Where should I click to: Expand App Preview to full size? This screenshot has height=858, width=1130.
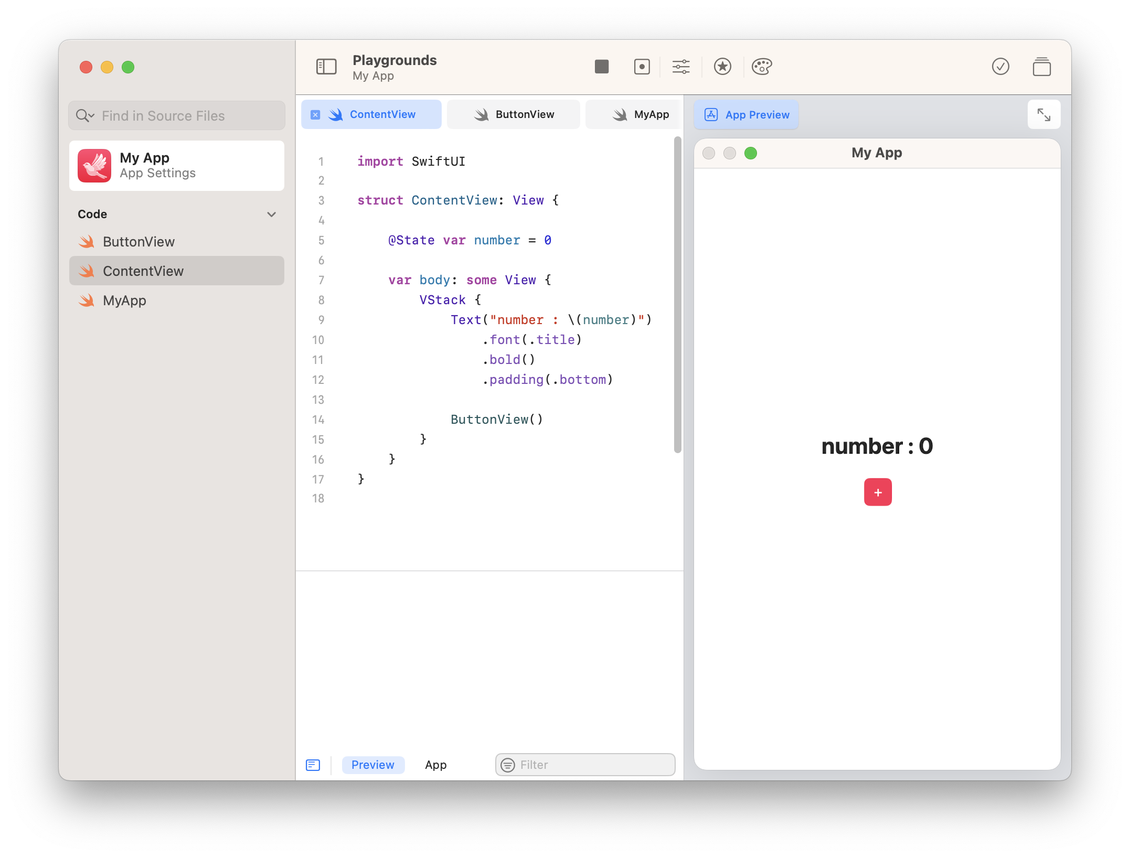(x=1043, y=114)
